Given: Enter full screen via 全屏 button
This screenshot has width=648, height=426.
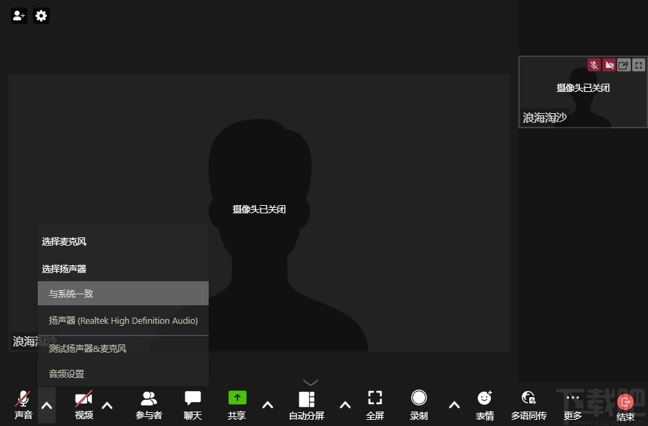Looking at the screenshot, I should pyautogui.click(x=375, y=404).
